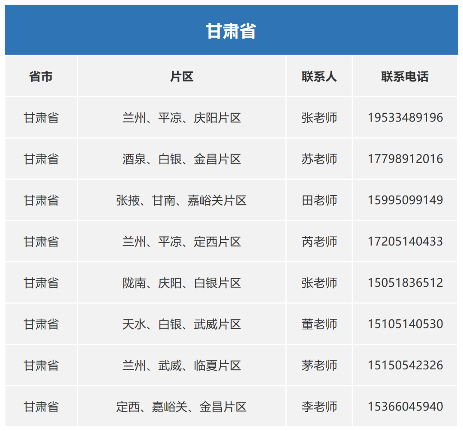The image size is (463, 431).
Task: Select the 兰州、平凉、庆阳片区 cell
Action: pos(182,118)
